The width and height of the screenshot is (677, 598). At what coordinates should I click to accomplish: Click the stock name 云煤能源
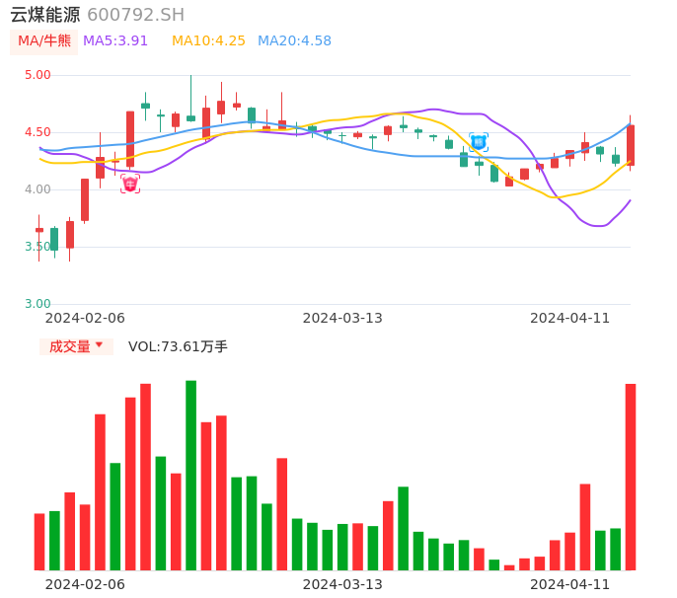click(44, 15)
